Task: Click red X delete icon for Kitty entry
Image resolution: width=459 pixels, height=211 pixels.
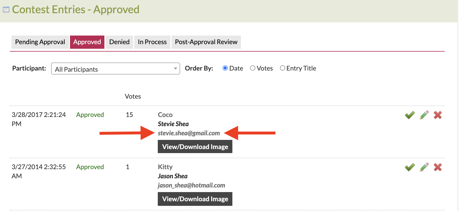Action: pos(437,167)
